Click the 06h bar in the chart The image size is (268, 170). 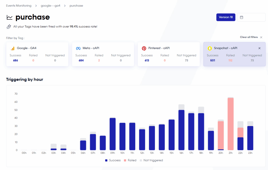[x=83, y=144]
